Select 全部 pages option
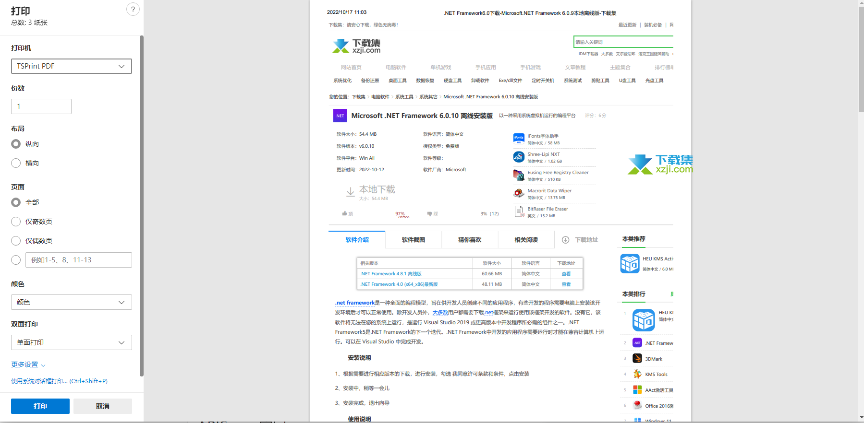 [16, 202]
